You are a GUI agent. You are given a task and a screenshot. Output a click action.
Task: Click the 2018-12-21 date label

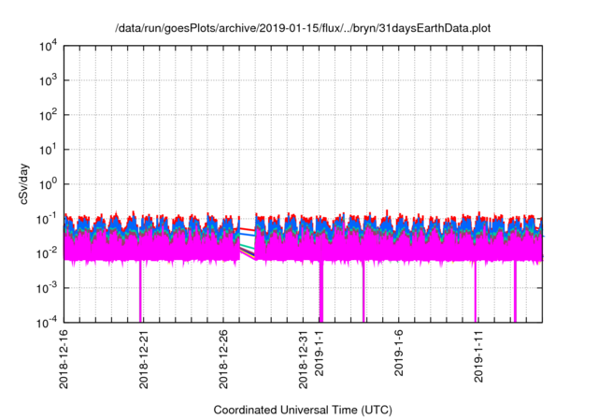coord(144,359)
